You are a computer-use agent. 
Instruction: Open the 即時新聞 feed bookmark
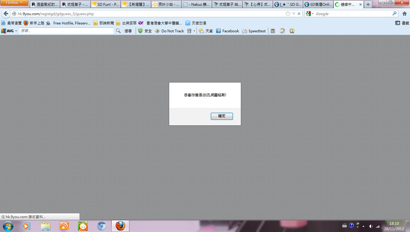103,23
